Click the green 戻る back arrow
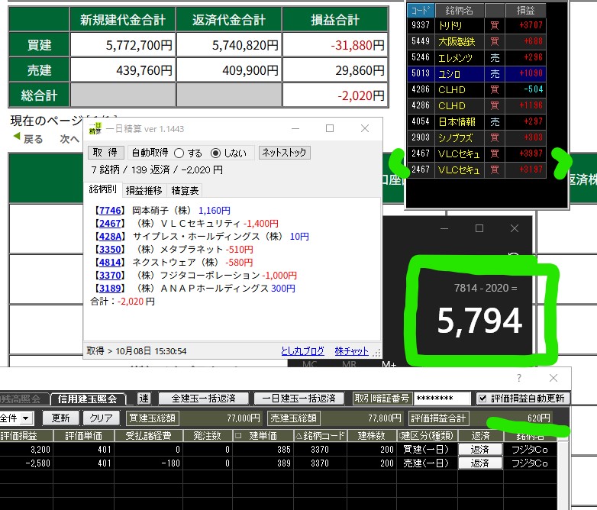 coord(17,138)
